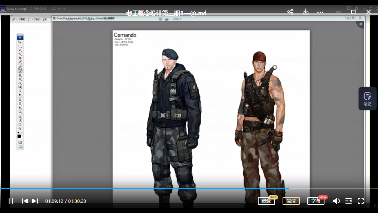The image size is (378, 213).
Task: Select the Lasso tool
Action: click(x=20, y=50)
